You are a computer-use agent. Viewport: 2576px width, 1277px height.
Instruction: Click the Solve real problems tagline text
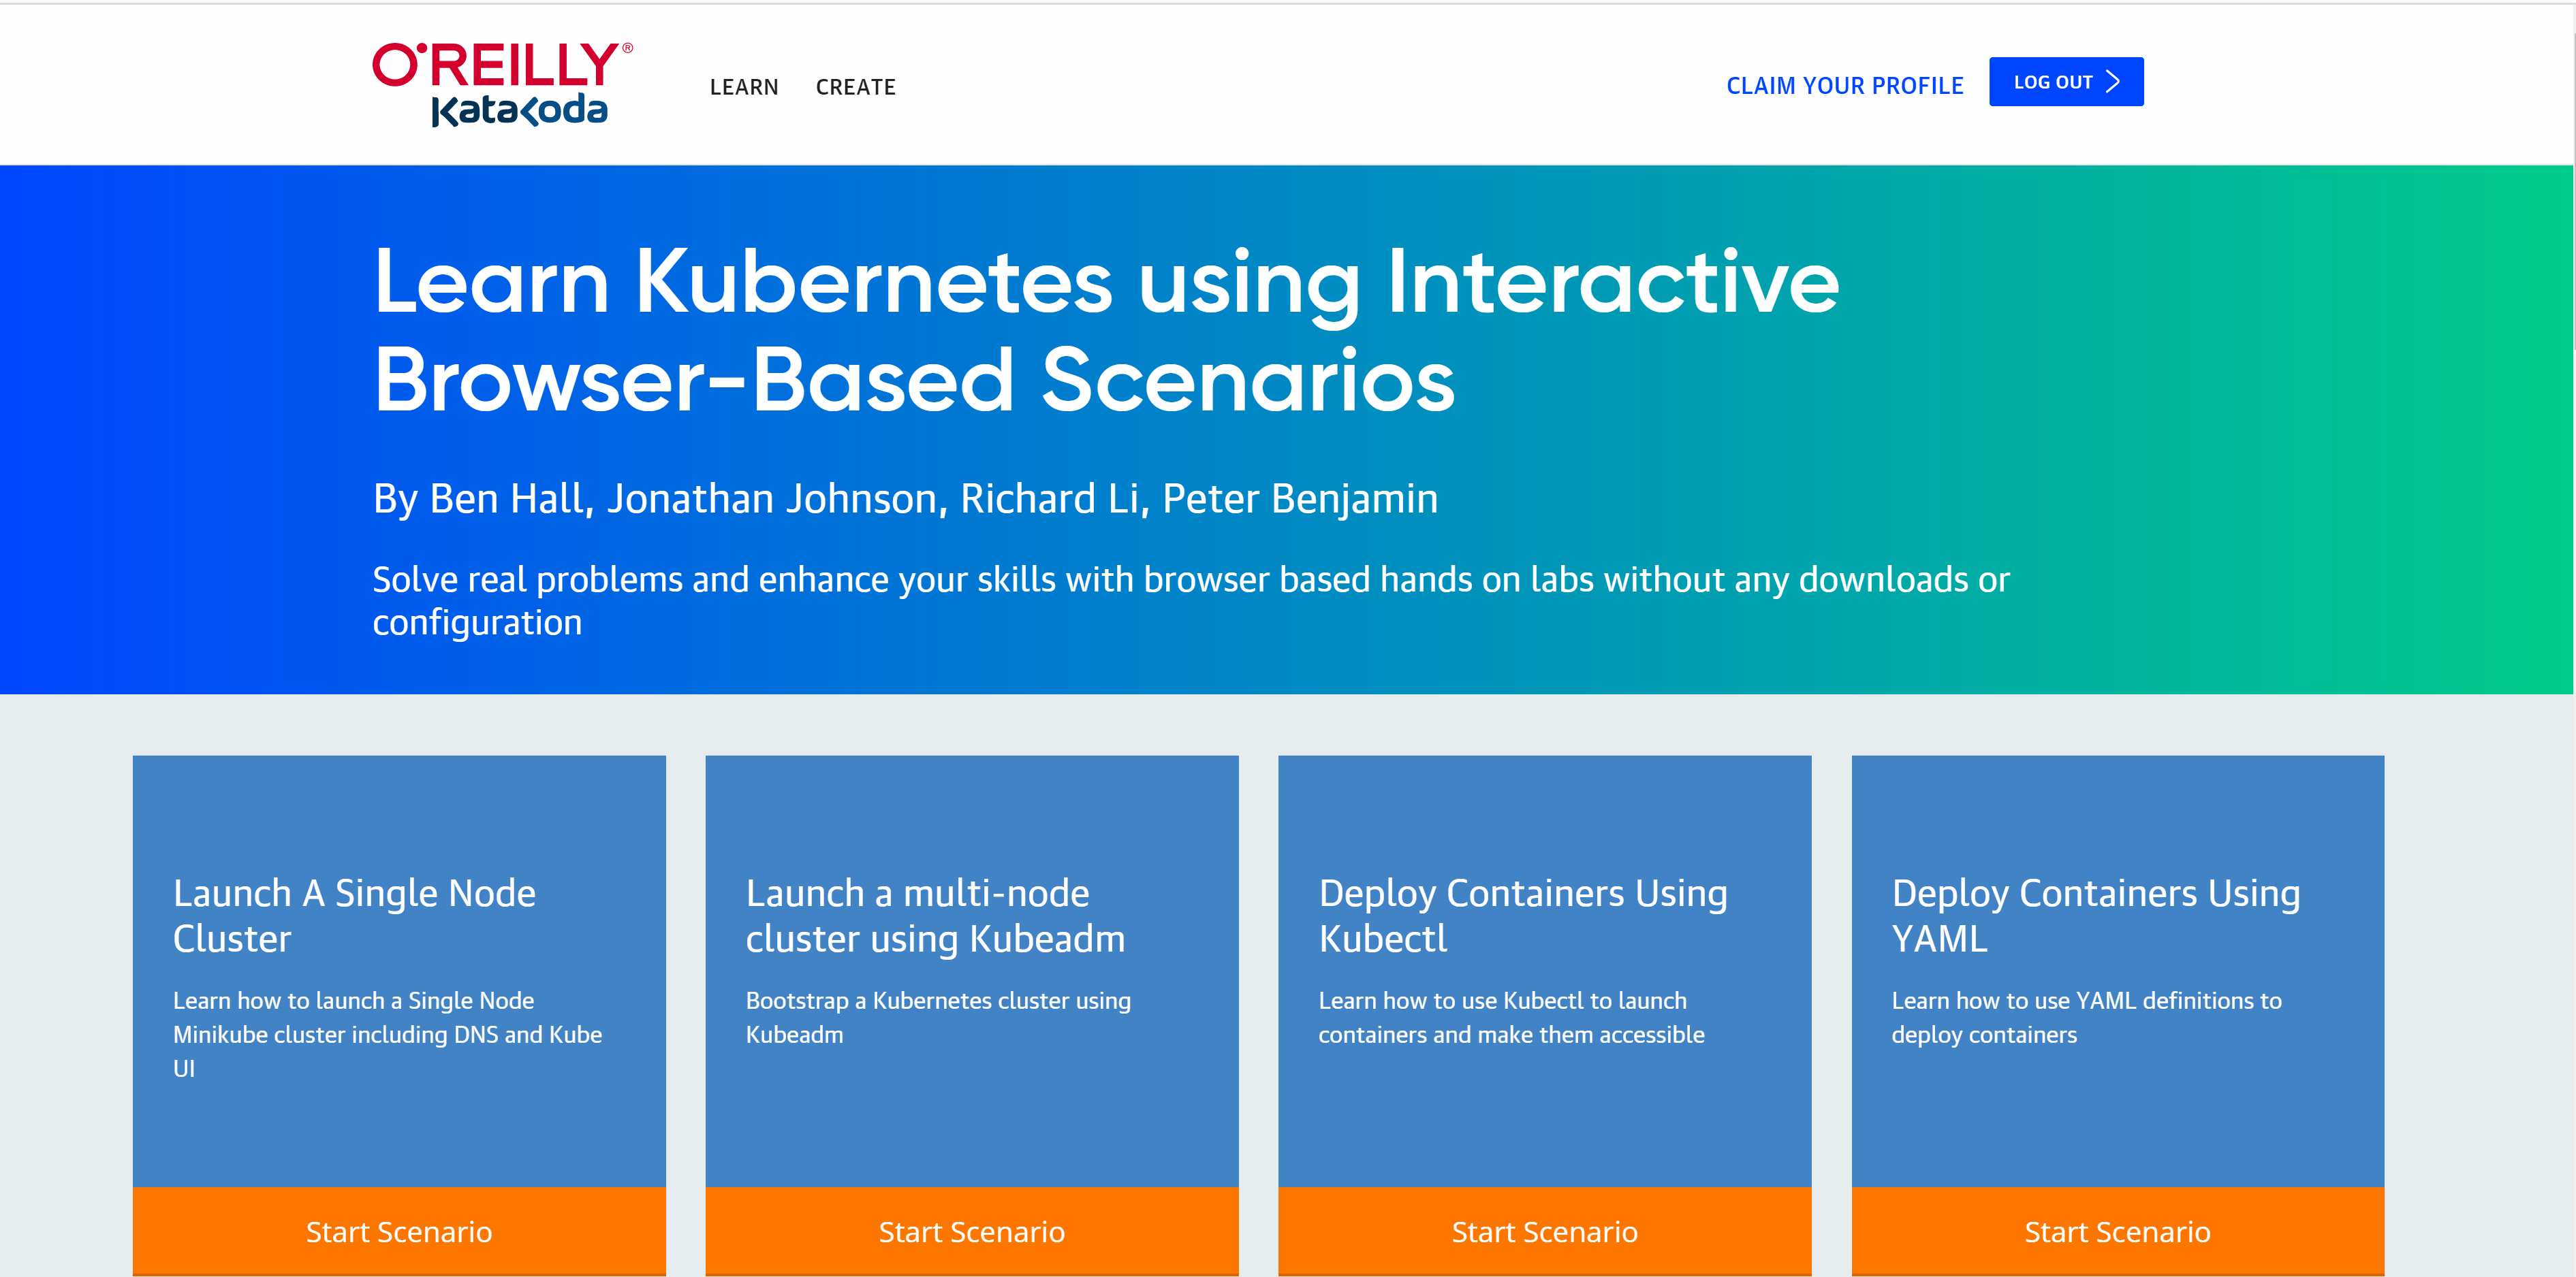[x=1191, y=600]
